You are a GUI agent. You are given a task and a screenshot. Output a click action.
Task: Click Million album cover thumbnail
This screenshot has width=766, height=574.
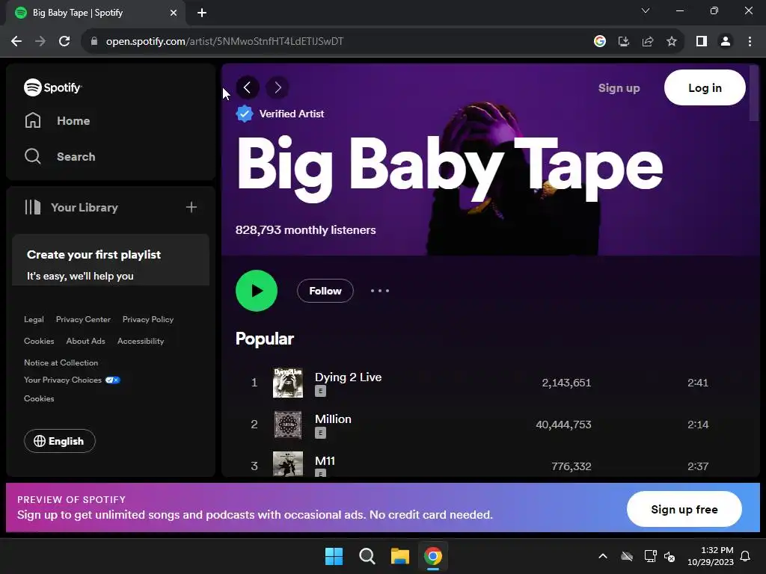click(288, 425)
